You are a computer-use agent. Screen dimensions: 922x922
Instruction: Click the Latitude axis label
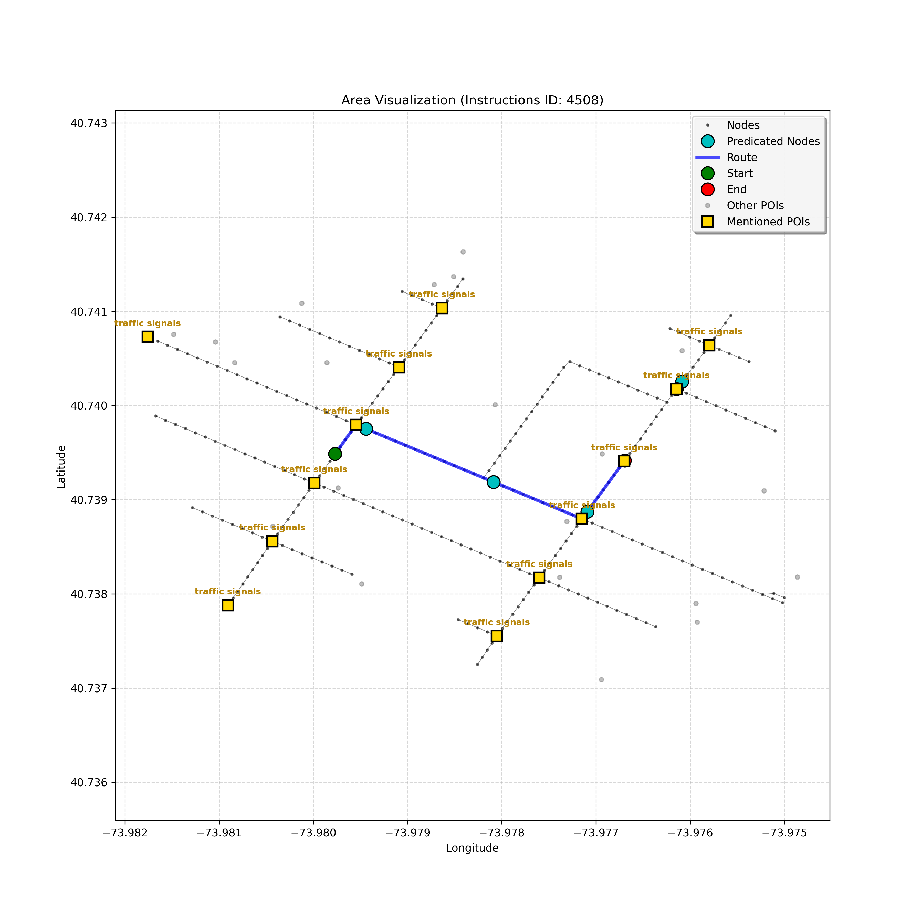(61, 466)
